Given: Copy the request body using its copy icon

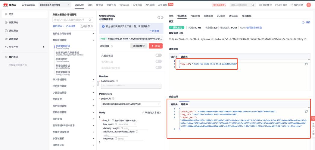Looking at the screenshot, I should tap(306, 64).
